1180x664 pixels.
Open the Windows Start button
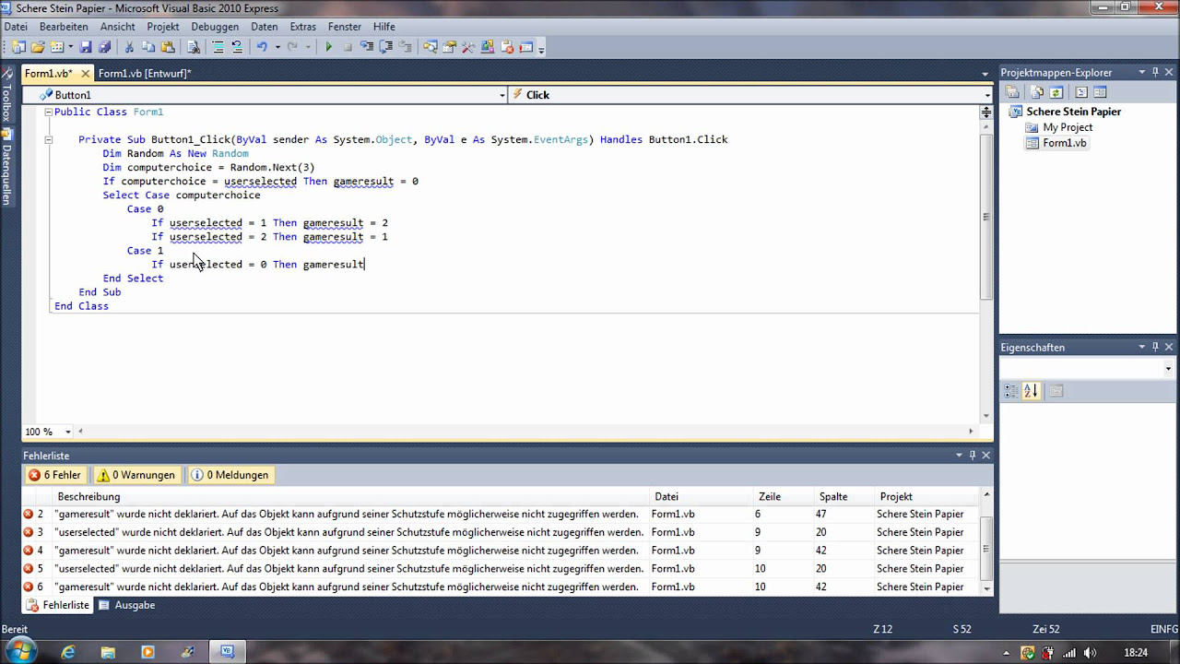pos(19,651)
